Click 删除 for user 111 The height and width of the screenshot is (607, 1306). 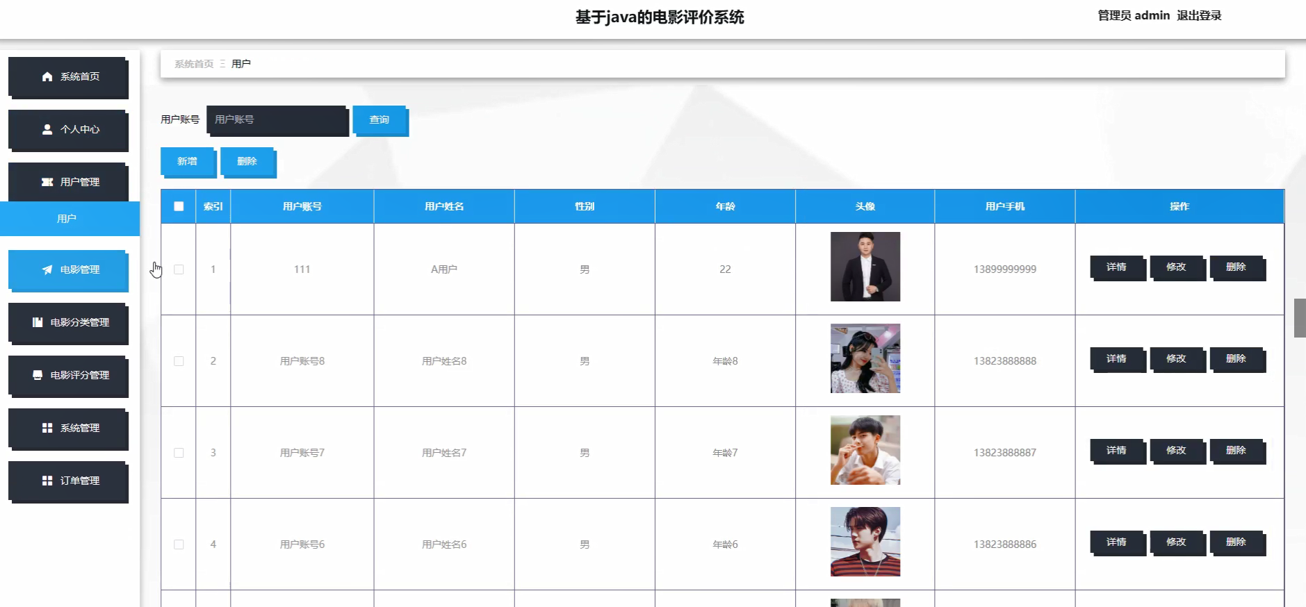(1237, 268)
